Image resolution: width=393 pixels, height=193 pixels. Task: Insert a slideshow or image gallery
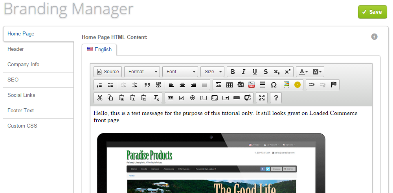point(286,85)
